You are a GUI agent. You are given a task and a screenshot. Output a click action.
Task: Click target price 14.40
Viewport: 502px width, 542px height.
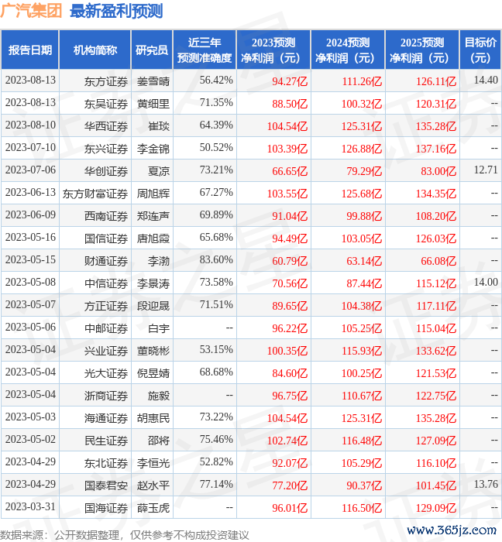(x=486, y=81)
